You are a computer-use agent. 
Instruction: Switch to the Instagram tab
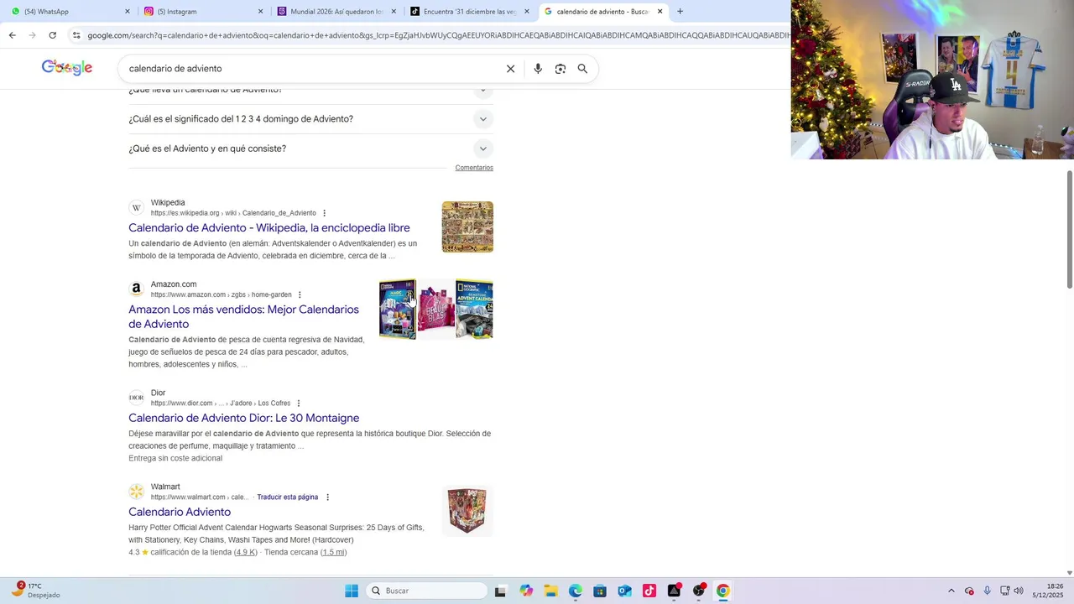[201, 12]
